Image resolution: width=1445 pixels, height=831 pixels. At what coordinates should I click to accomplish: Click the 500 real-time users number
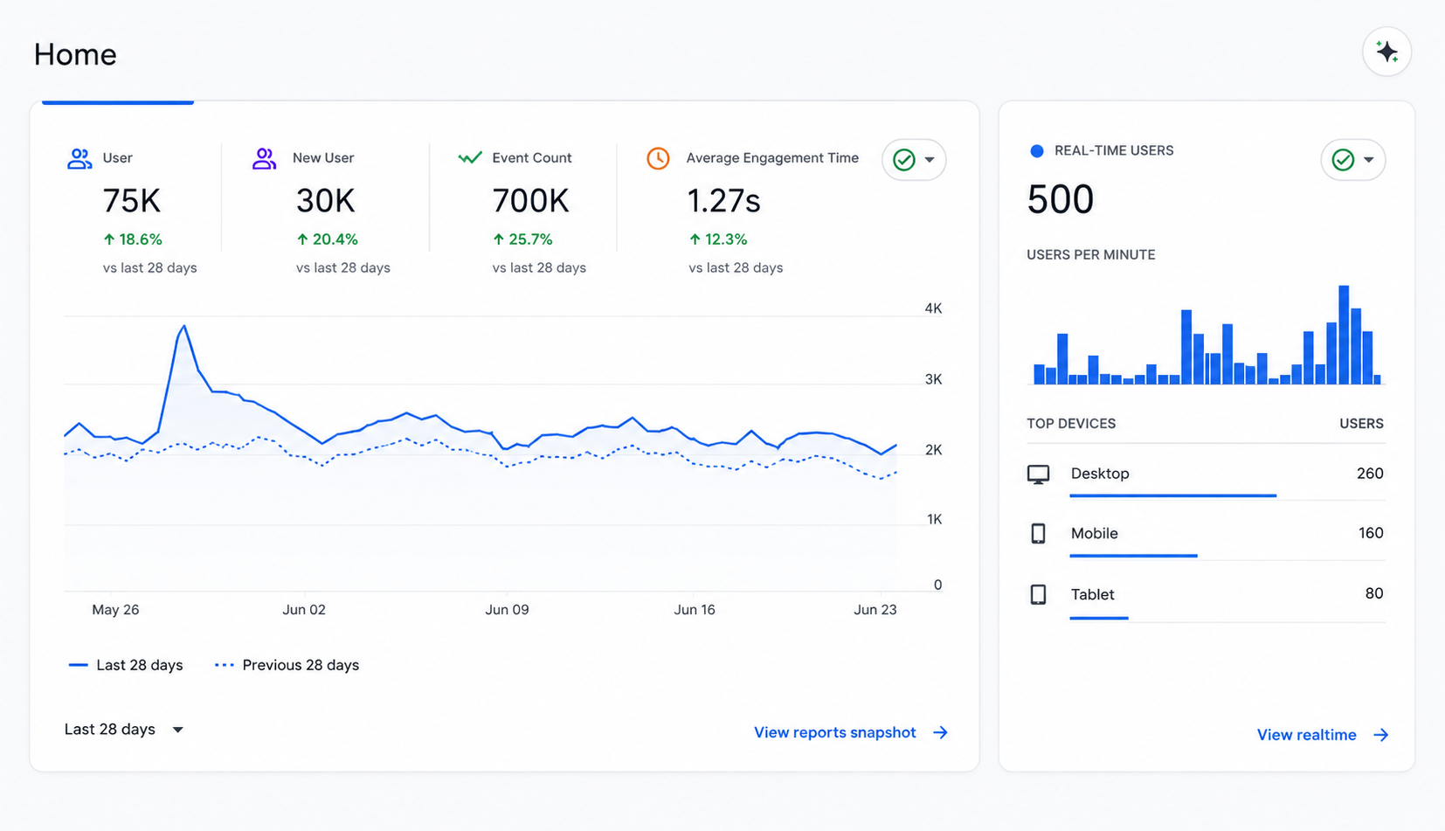[1061, 199]
